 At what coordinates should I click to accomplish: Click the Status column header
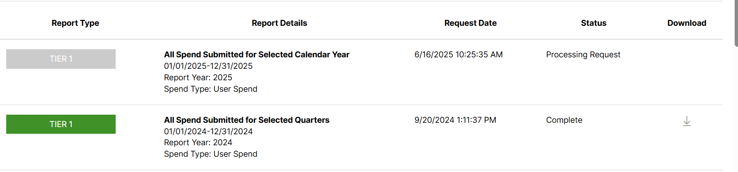tap(594, 23)
